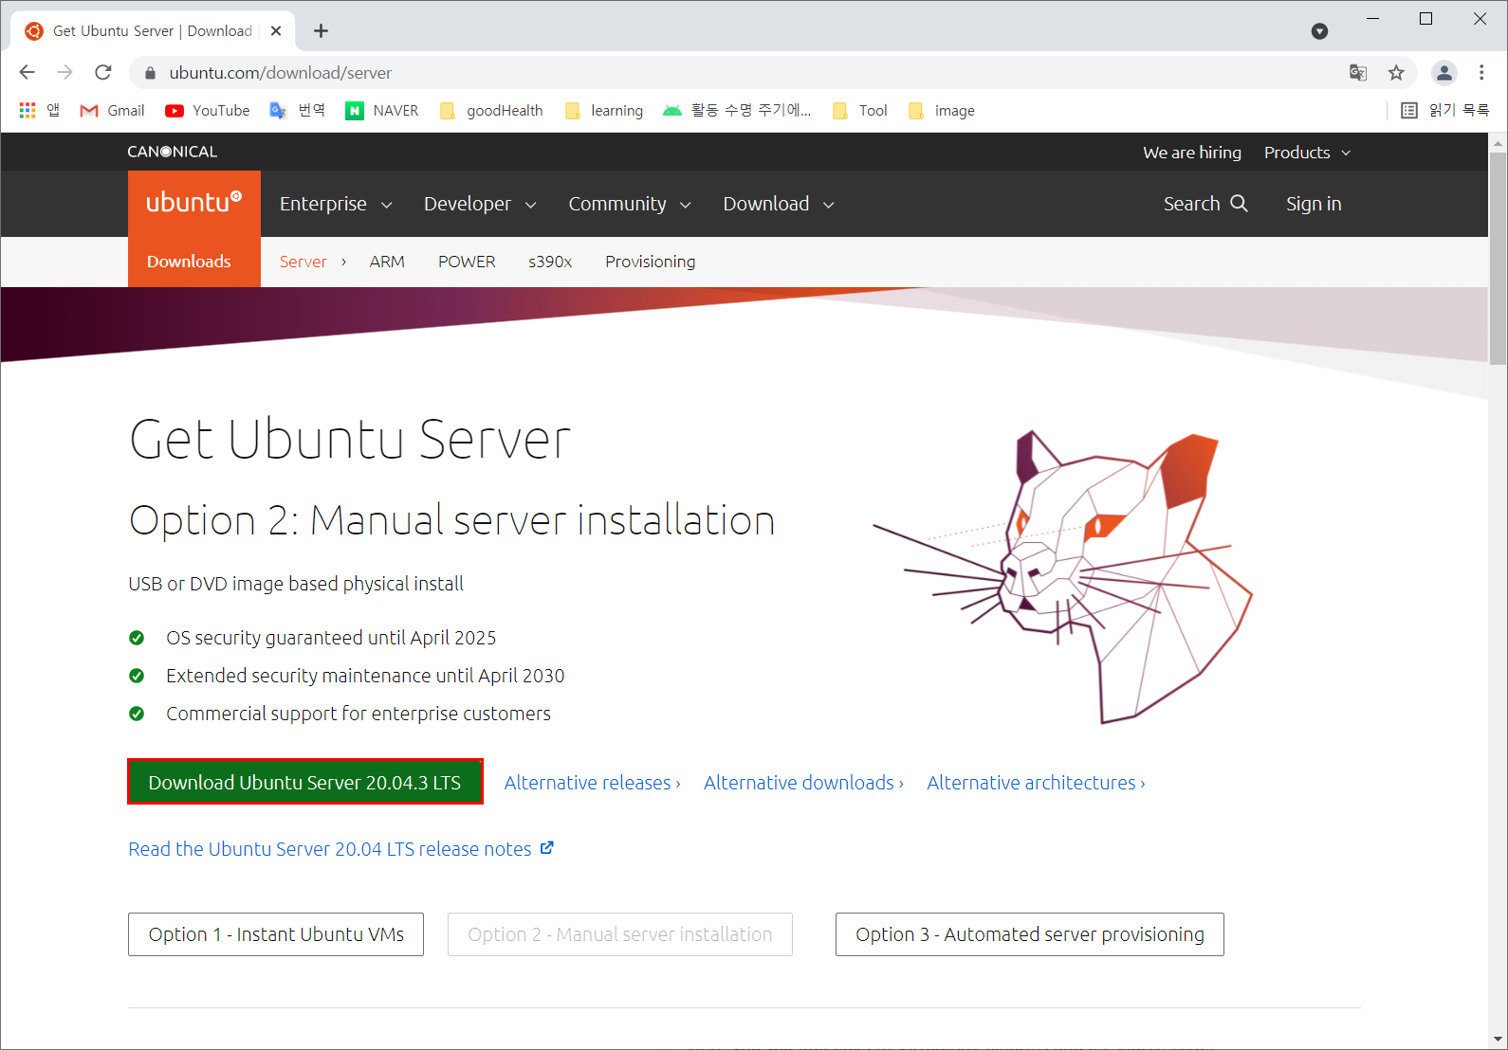Viewport: 1508px width, 1050px height.
Task: Expand the Products dropdown
Action: tap(1307, 153)
